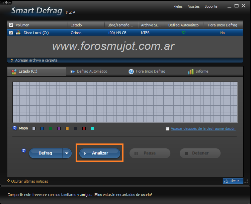This screenshot has width=251, height=204.
Task: Click the IObit logo in title bar
Action: click(x=6, y=2)
